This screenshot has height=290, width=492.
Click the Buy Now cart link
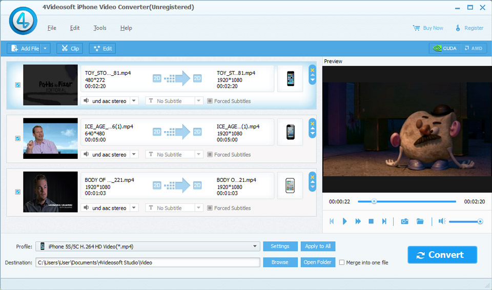(x=427, y=28)
